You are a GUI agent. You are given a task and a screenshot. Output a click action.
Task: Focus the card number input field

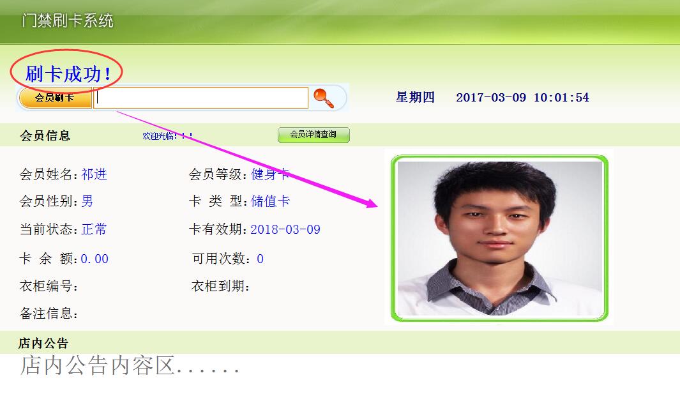[200, 98]
